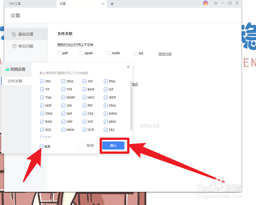Uncheck the BMP checkbox
The image size is (256, 205).
pos(84,89)
